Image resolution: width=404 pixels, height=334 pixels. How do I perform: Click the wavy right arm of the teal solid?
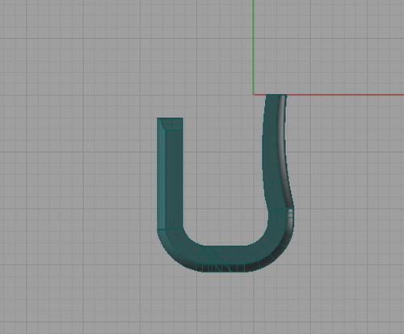point(276,152)
